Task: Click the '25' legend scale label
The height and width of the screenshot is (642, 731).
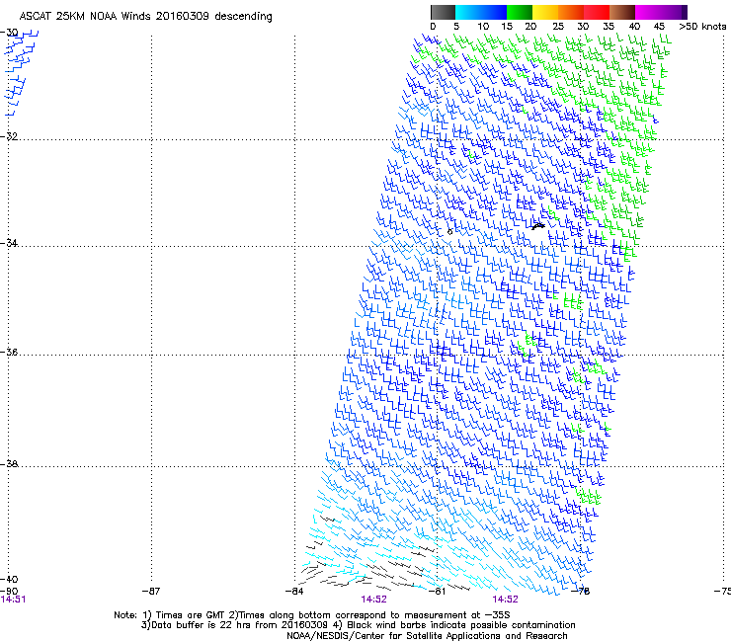Action: point(558,27)
